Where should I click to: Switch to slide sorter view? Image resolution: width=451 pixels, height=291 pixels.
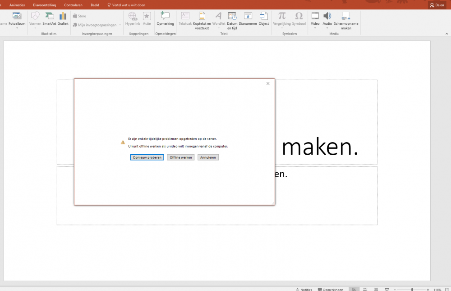(x=364, y=289)
